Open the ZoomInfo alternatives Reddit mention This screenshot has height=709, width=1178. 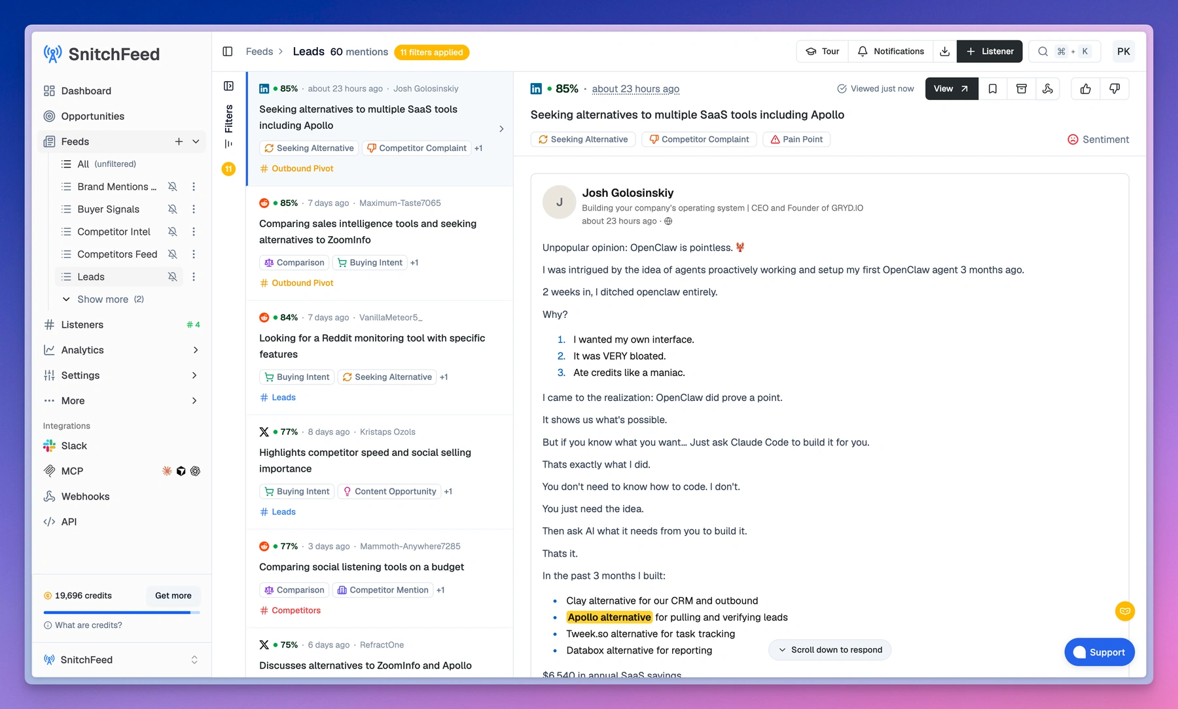(380, 243)
